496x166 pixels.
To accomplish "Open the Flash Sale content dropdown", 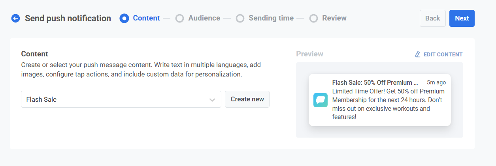I will 115,99.
